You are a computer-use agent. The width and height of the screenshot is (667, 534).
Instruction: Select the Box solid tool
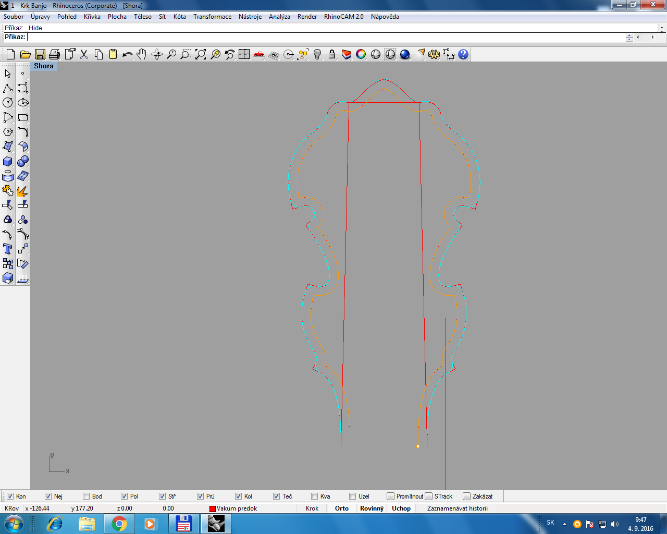[x=8, y=161]
